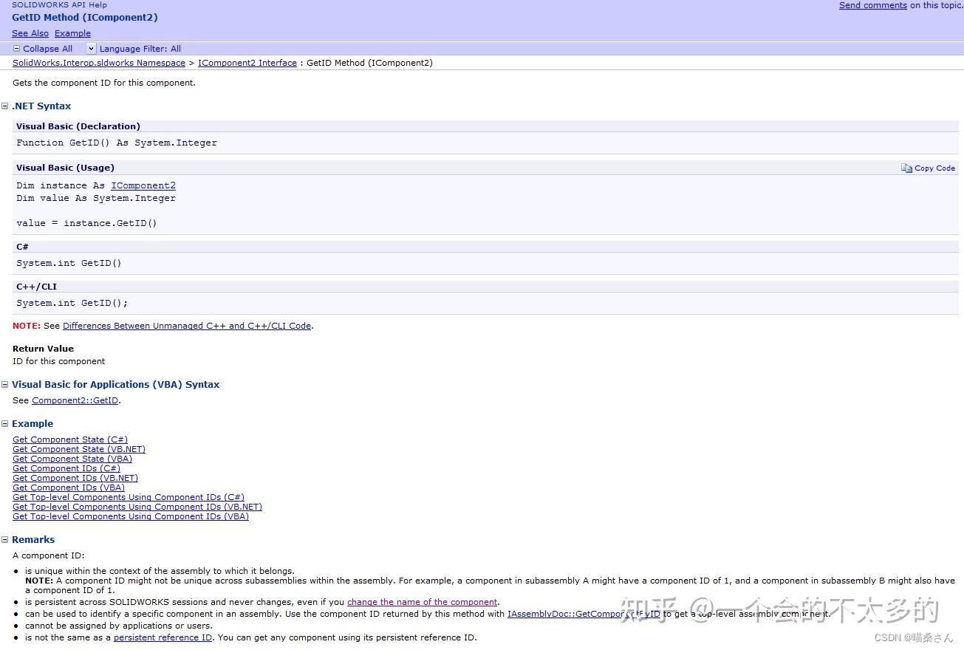Click value = instance.GetID() code line

87,223
